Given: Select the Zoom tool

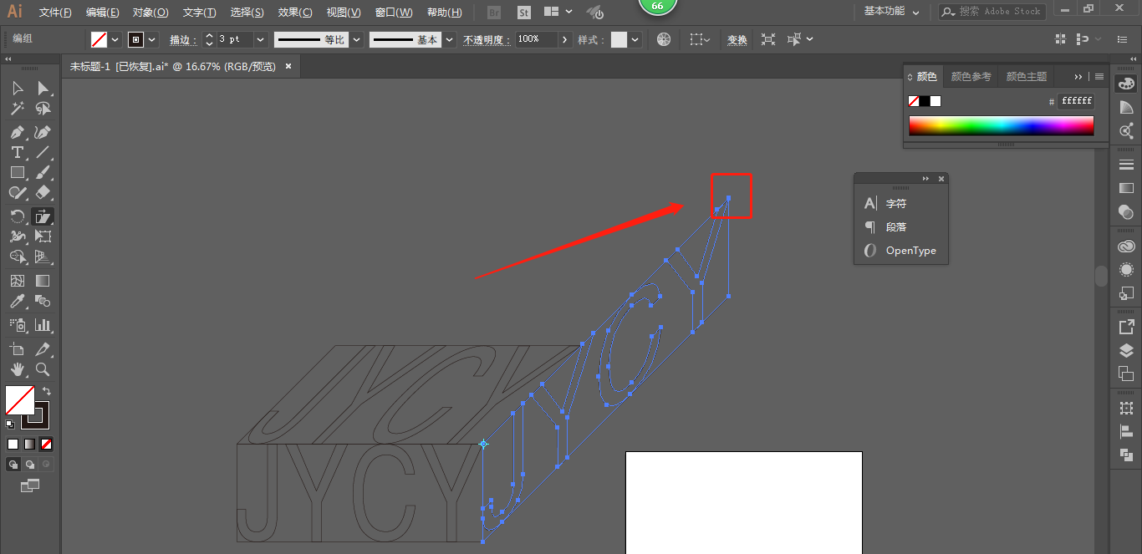Looking at the screenshot, I should [x=43, y=368].
